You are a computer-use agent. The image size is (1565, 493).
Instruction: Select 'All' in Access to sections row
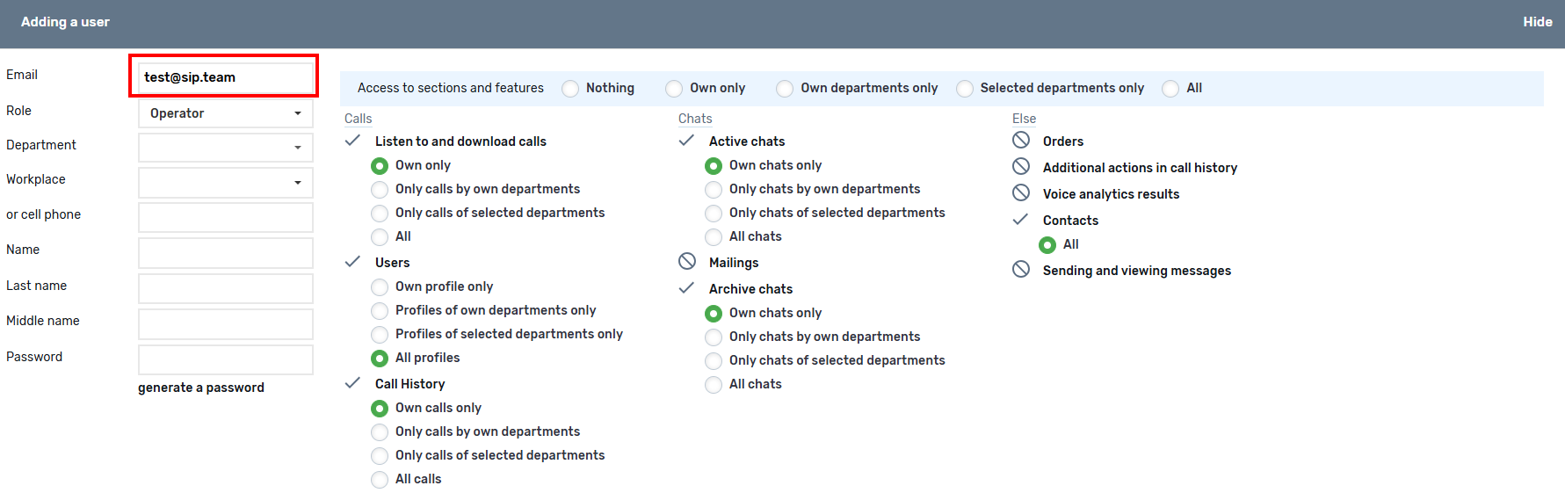[x=1170, y=89]
